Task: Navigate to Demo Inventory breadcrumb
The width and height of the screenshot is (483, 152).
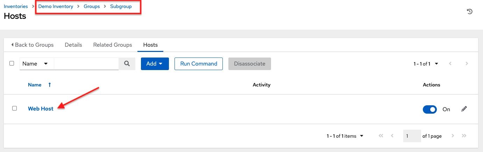Action: (56, 6)
